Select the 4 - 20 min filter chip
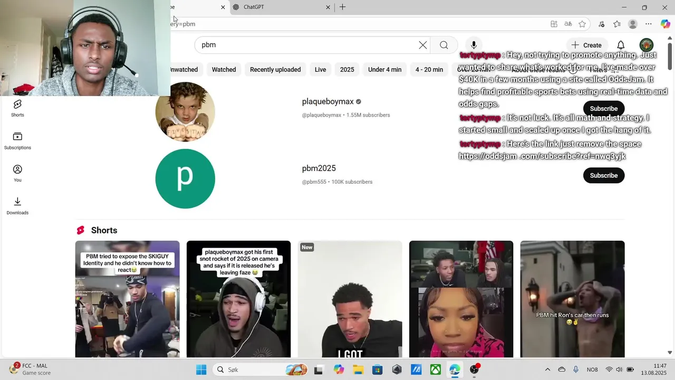This screenshot has width=675, height=380. click(429, 70)
